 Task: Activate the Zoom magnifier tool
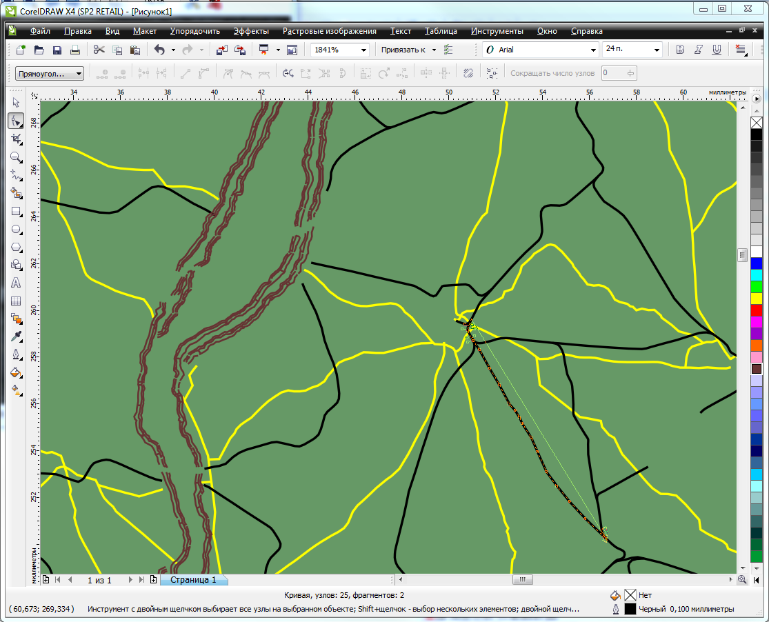click(16, 157)
